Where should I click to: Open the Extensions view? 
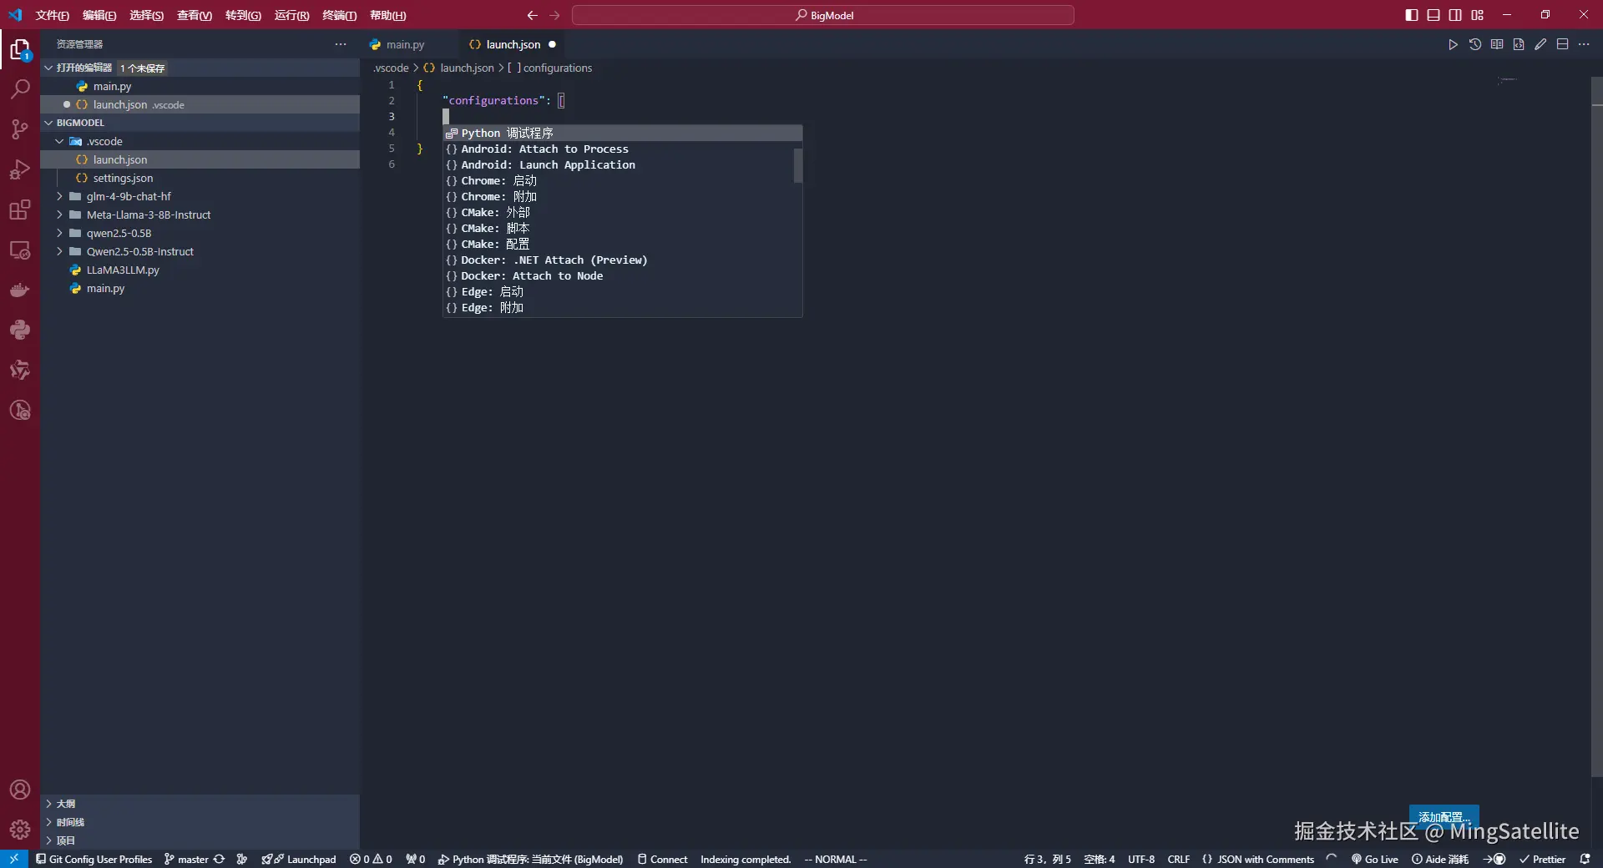tap(20, 209)
